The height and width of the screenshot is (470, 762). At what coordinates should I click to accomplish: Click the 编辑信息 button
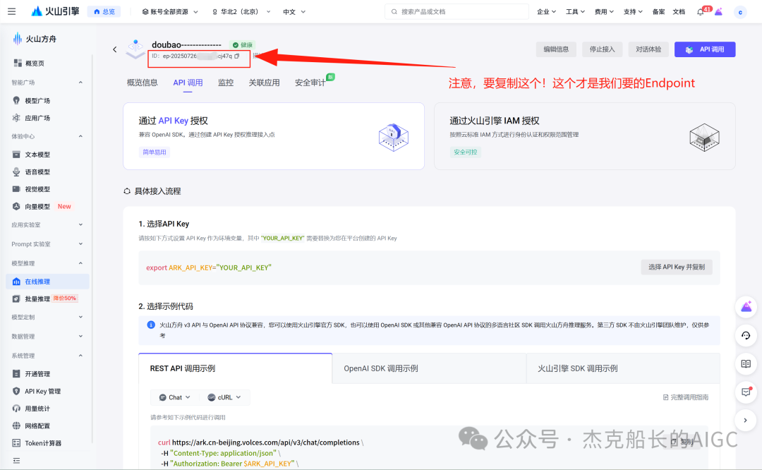click(556, 49)
